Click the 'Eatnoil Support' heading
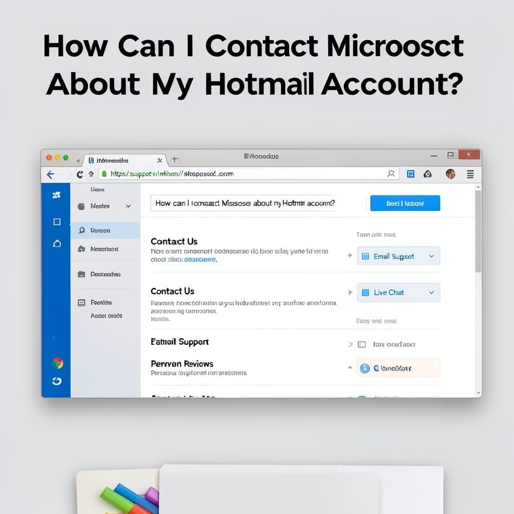 tap(180, 342)
